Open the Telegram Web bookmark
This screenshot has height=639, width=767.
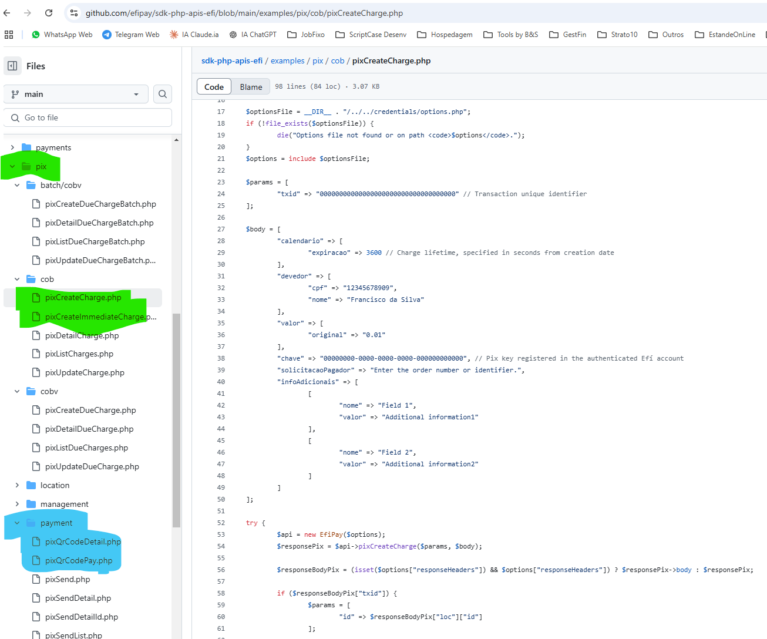click(130, 35)
